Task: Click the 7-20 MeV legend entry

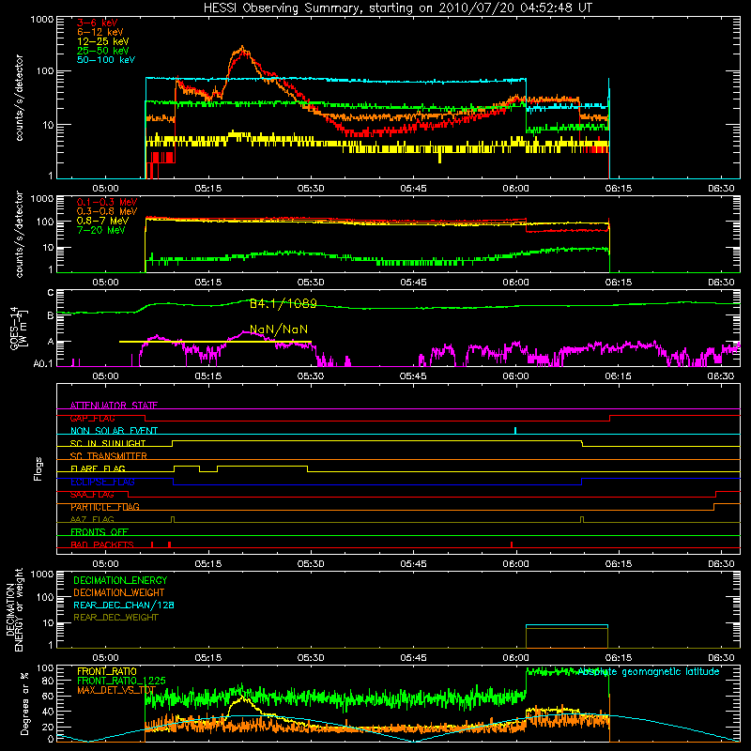Action: [x=101, y=230]
